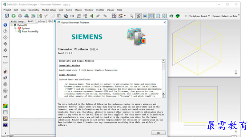Click the red-blue-green shapes toolbar icon
The height and width of the screenshot is (137, 251).
pyautogui.click(x=27, y=16)
